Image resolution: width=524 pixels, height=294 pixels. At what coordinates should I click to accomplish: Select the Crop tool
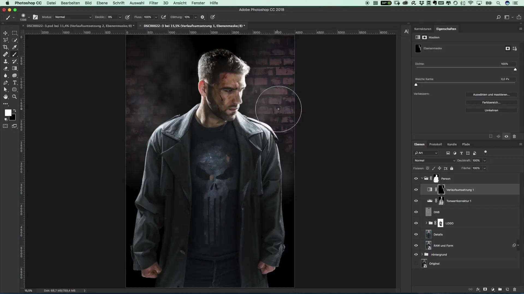[x=5, y=47]
